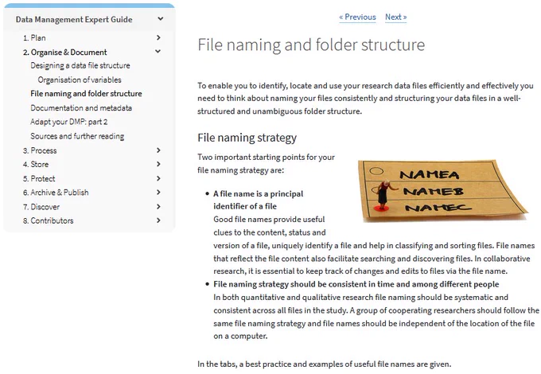The width and height of the screenshot is (541, 374).
Task: Open the 5. Protect chapter
Action: 39,179
